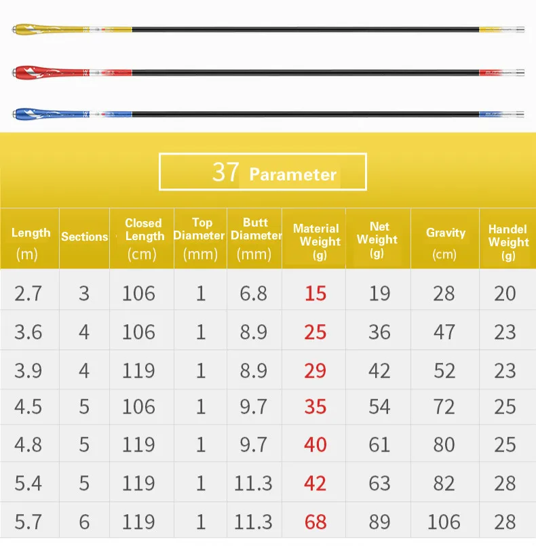Select the Butt Diameter column header

(254, 238)
